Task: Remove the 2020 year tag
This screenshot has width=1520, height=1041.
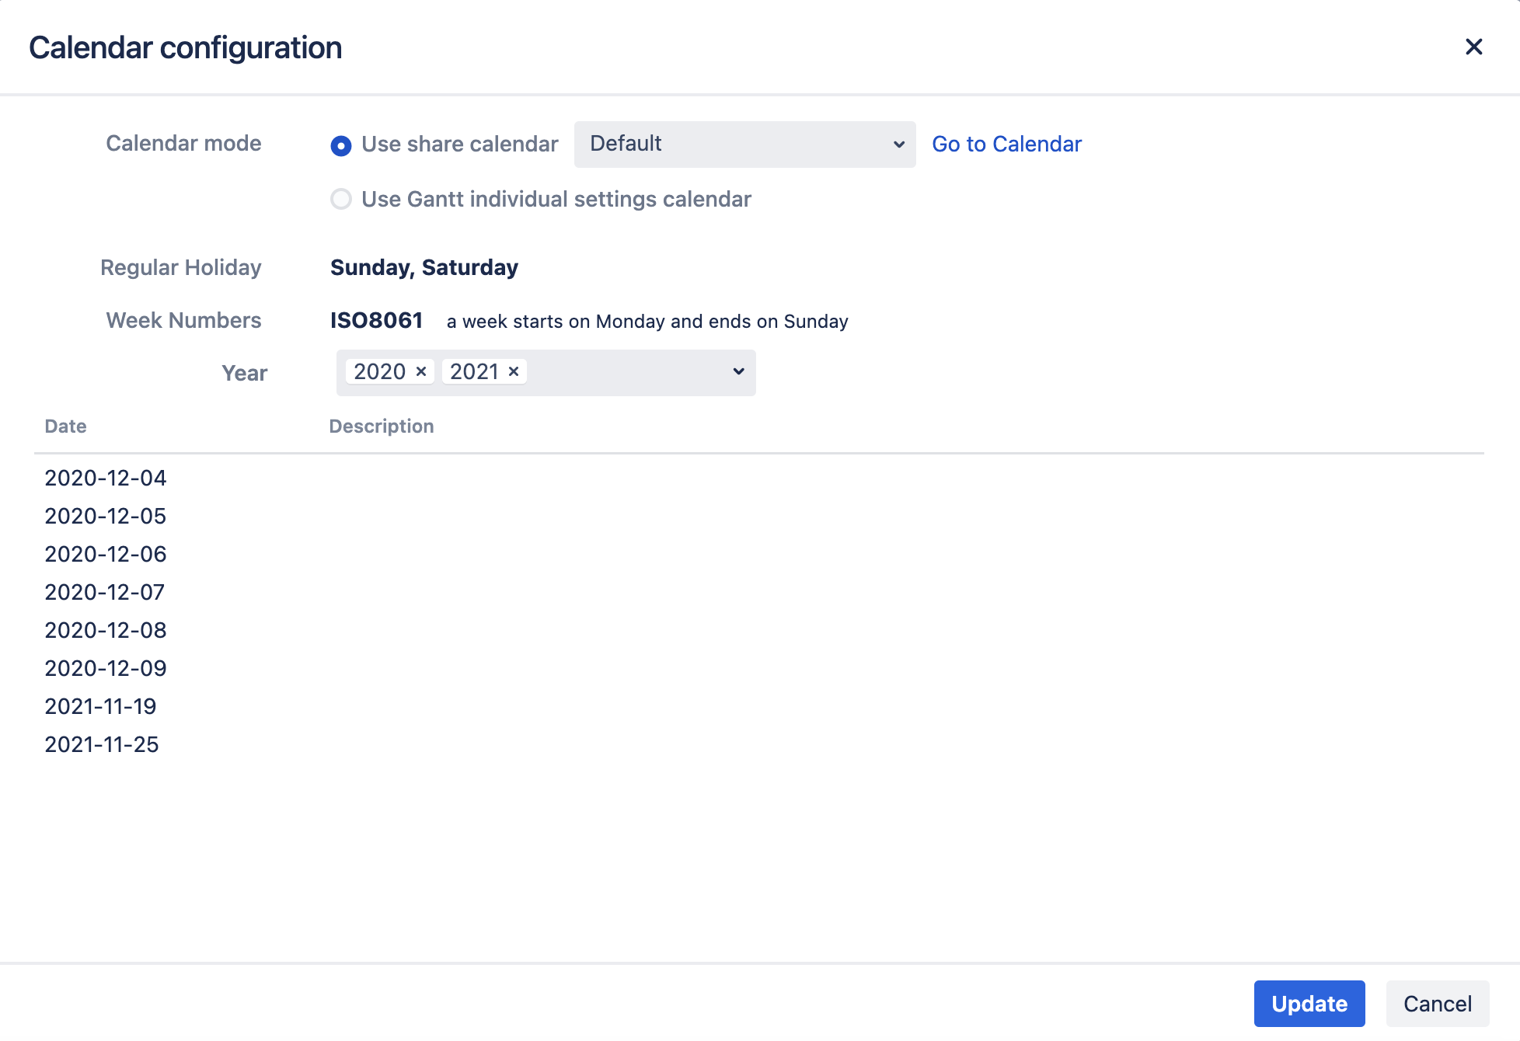Action: [421, 372]
